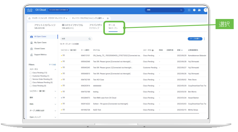This screenshot has height=132, width=238.
Task: Click the info icon next to ステータス column
Action: pos(153,50)
